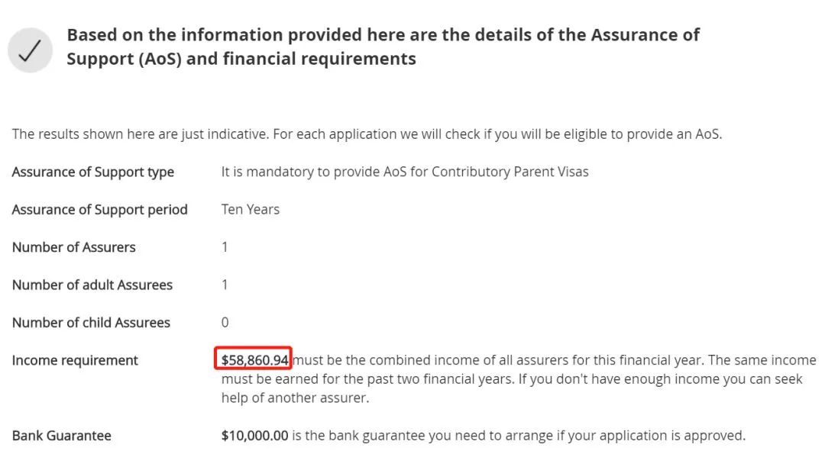
Task: Click the "Ten Years" period value
Action: [251, 209]
